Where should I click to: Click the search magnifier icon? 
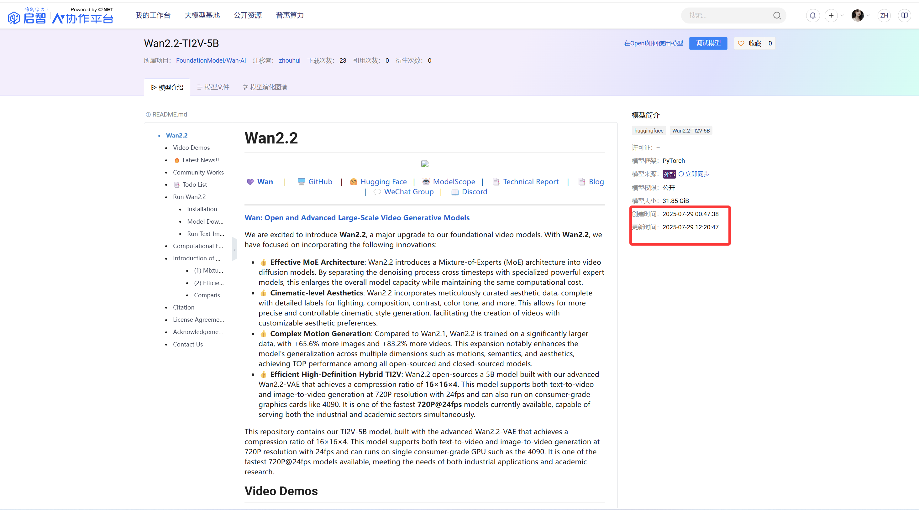777,15
